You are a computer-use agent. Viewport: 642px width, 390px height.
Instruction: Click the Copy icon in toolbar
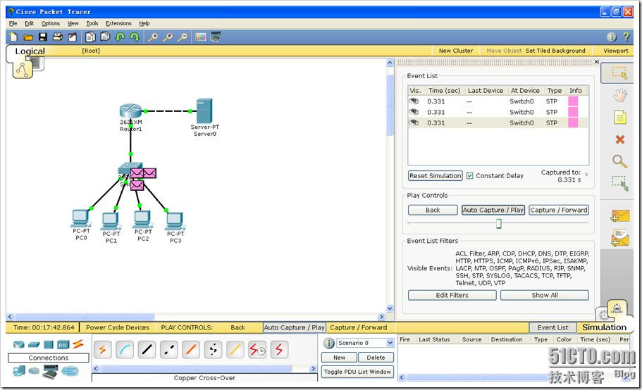pos(90,37)
